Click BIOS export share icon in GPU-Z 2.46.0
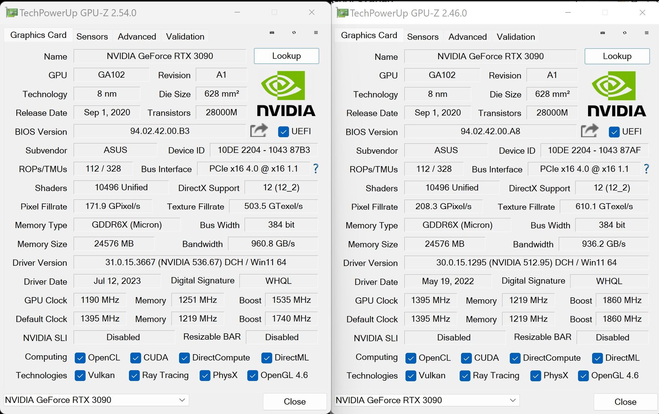Screen dimensions: 659x414 click(x=590, y=131)
